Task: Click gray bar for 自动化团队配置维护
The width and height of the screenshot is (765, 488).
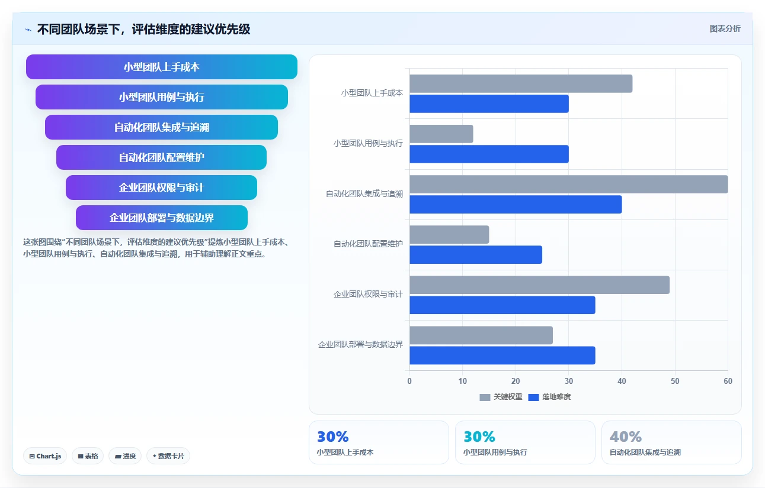Action: click(x=449, y=234)
